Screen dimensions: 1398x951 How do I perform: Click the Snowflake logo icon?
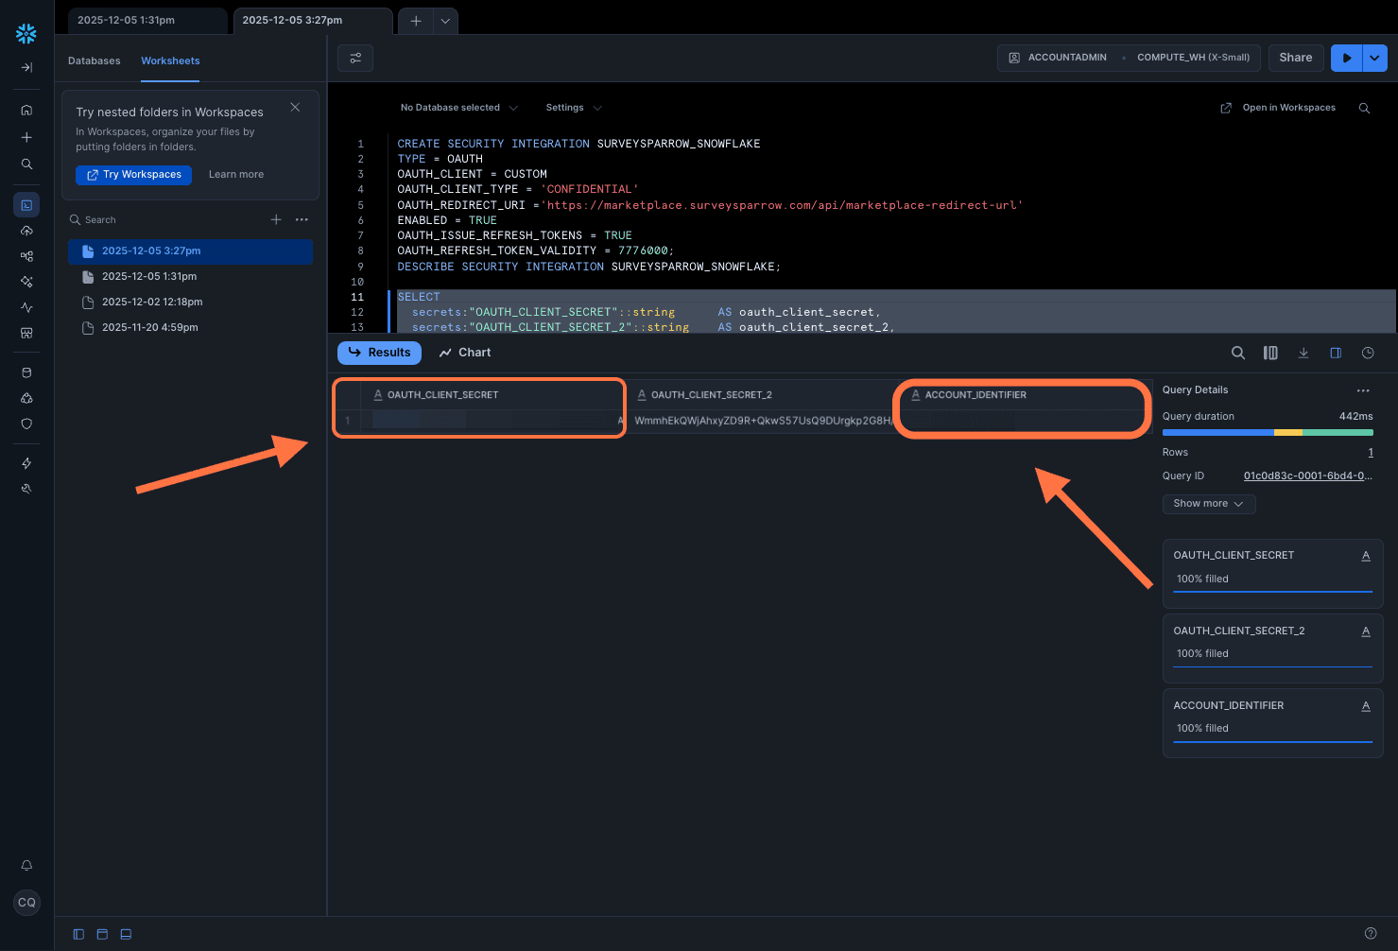(26, 34)
